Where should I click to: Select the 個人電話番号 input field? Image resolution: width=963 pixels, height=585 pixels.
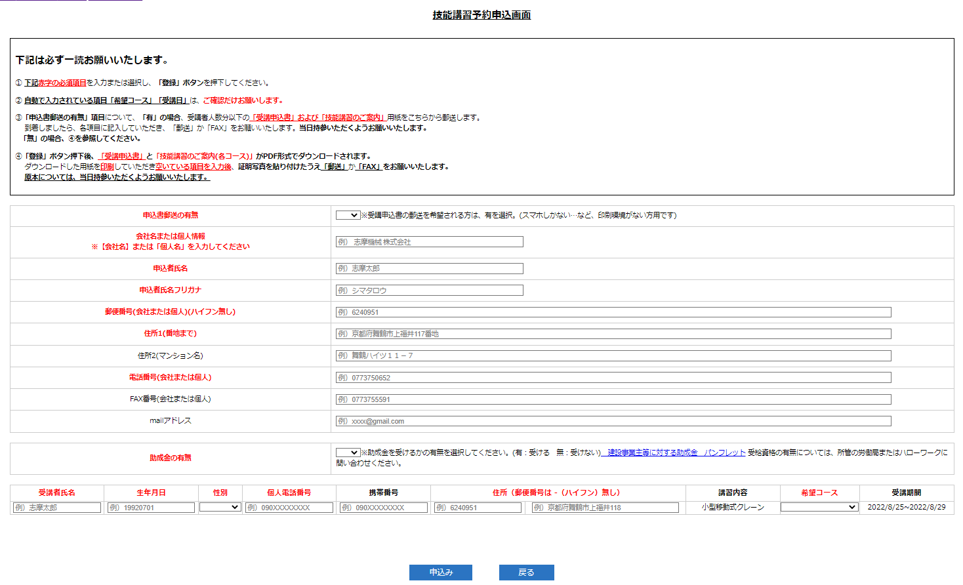(289, 508)
